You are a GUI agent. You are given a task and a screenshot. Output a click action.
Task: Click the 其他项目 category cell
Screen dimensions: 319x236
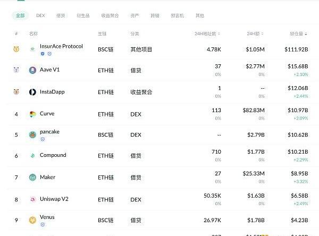coord(141,49)
